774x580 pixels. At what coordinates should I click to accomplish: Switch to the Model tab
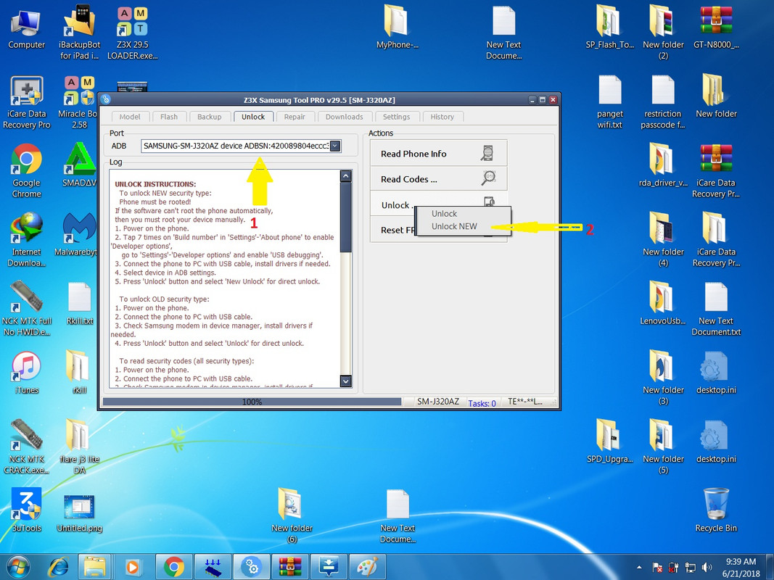[x=130, y=117]
